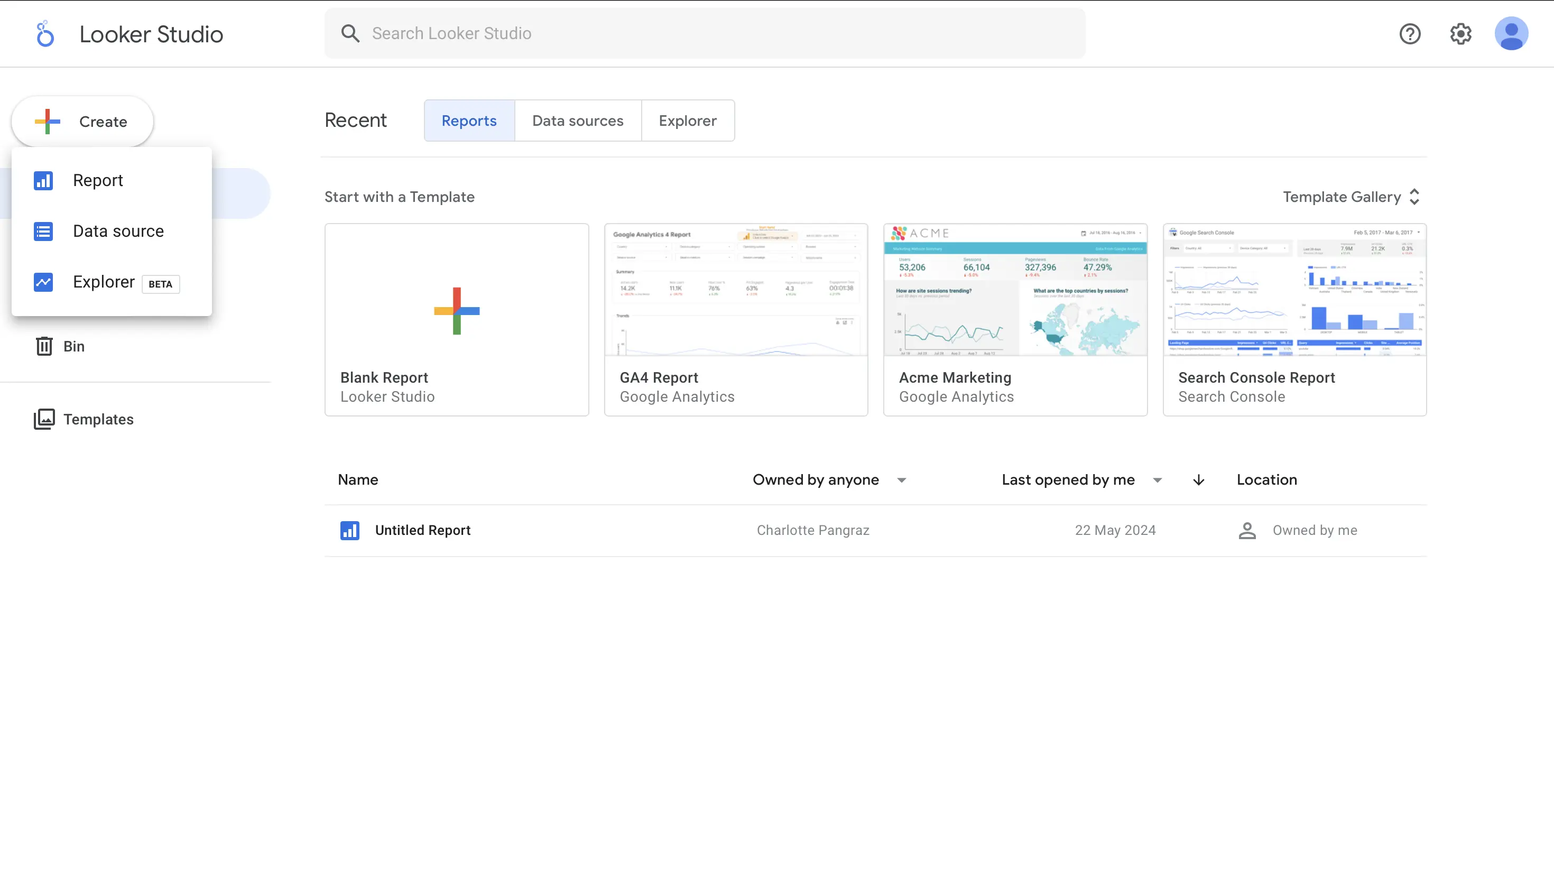Viewport: 1554px width, 888px height.
Task: Reverse sort order with the down arrow
Action: pos(1198,480)
